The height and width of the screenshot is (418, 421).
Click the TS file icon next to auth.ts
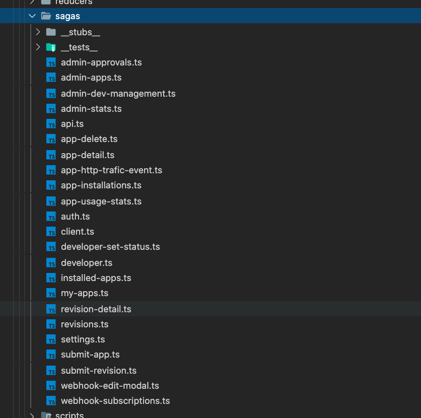51,217
